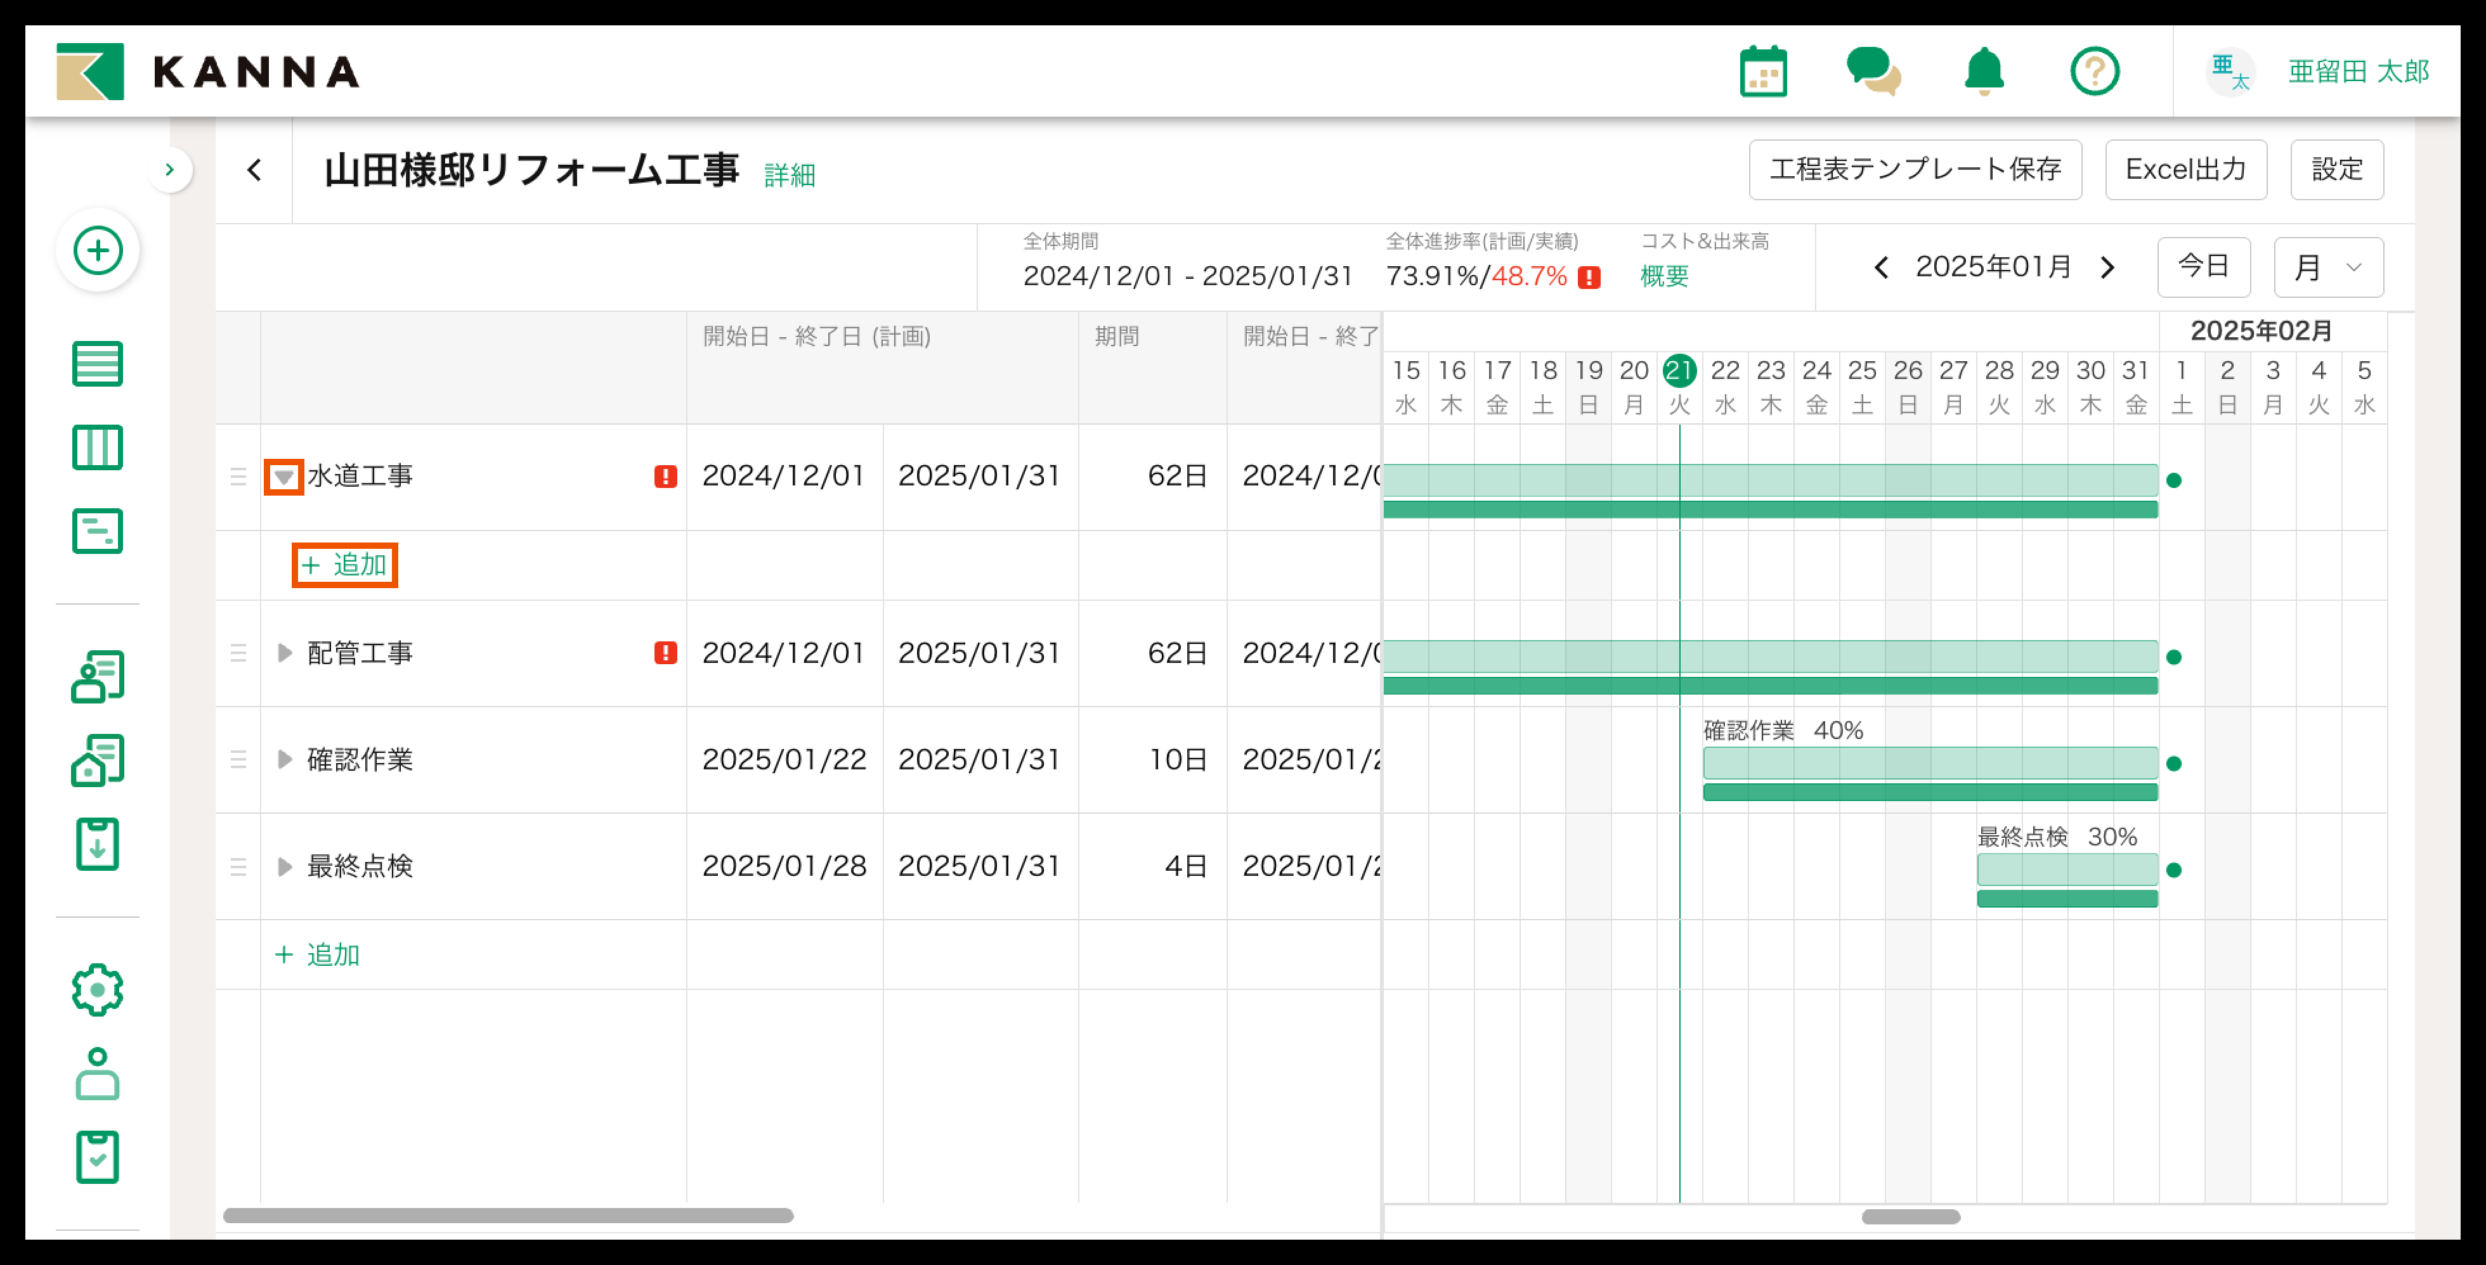Open the notifications bell

coord(1984,72)
